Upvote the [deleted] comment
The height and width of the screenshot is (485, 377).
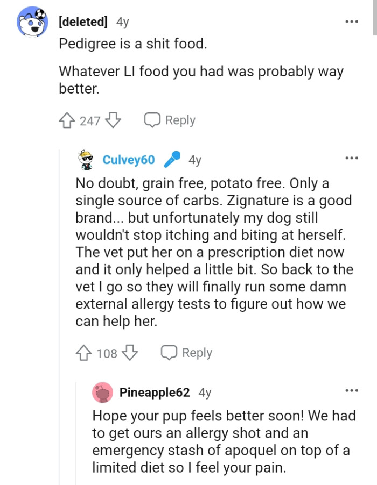(x=66, y=120)
